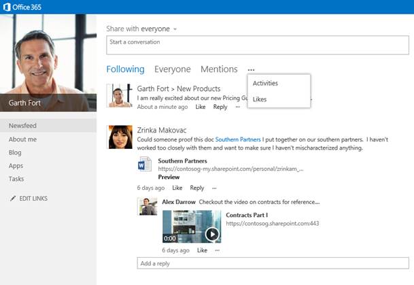Screen dimensions: 414x285
Task: Click the contosog-my.sharepoint.com document URL
Action: (x=230, y=169)
